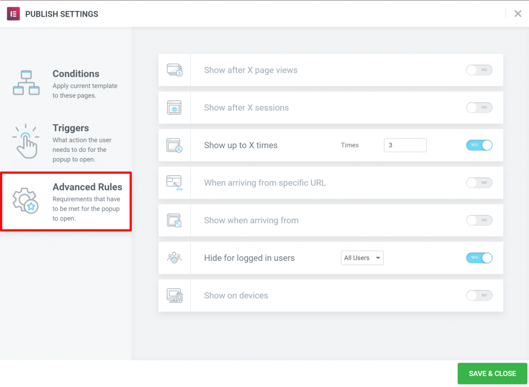Screen dimensions: 529x387
Task: Click the specific URL rule icon
Action: (175, 183)
